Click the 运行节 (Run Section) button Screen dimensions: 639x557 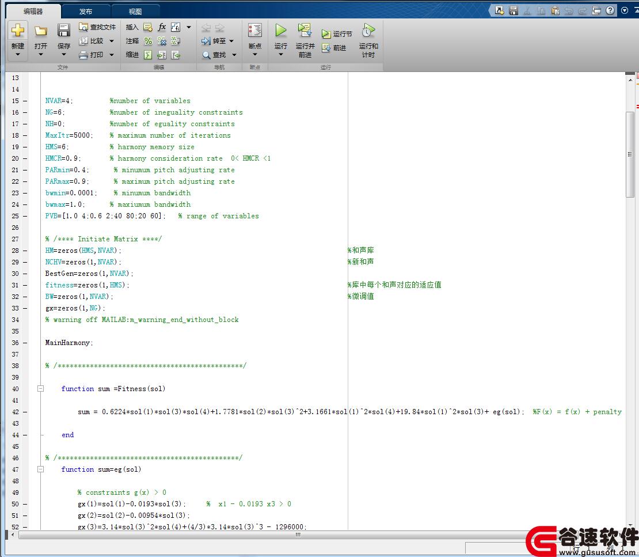337,33
